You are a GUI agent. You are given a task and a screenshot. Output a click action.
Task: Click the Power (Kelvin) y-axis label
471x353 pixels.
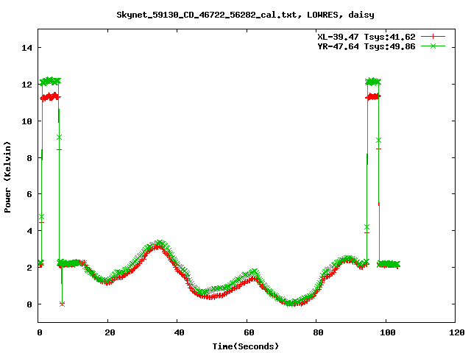tap(7, 177)
